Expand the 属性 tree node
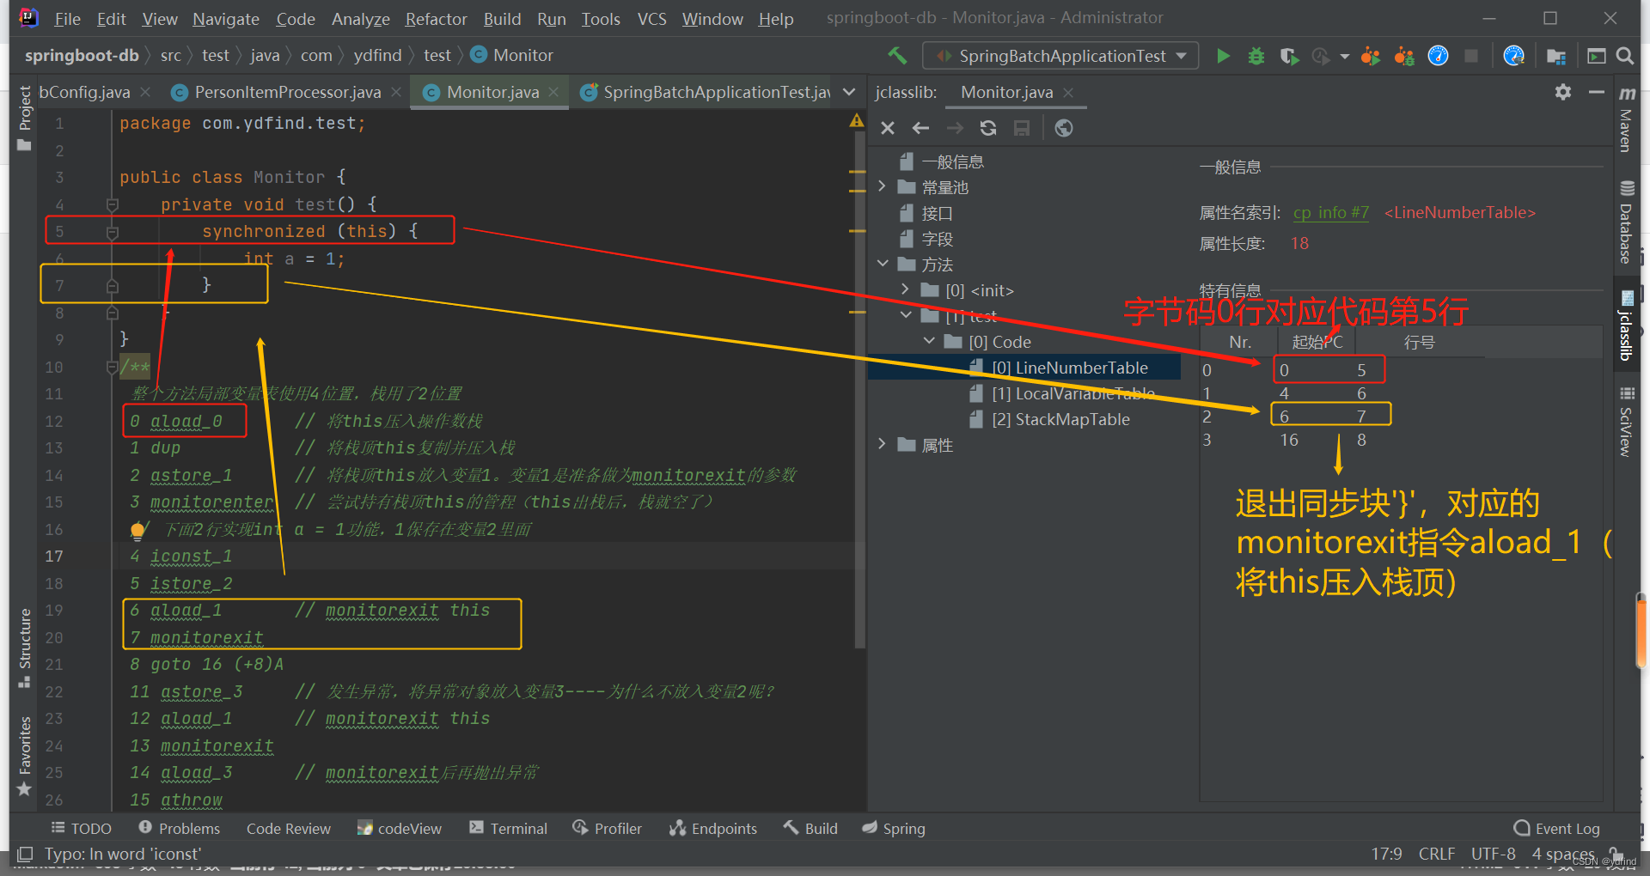1650x876 pixels. [882, 444]
